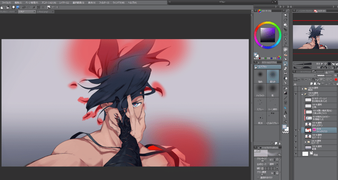
Task: Click the navigator preview thumbnail
Action: pyautogui.click(x=315, y=37)
